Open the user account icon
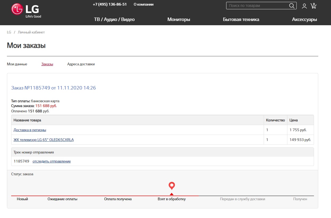Viewport: 331px width, 218px height. (x=304, y=6)
